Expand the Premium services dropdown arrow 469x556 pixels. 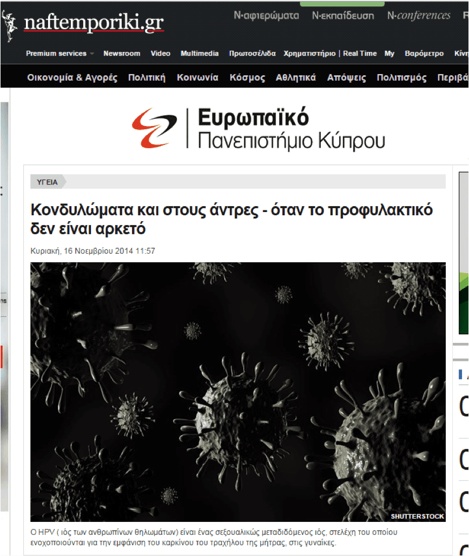(x=92, y=54)
